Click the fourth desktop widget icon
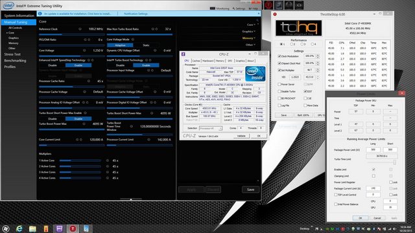This screenshot has width=415, height=233. point(299,5)
